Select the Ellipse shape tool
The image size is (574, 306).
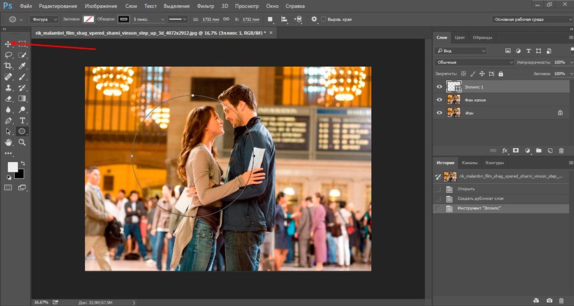(22, 132)
